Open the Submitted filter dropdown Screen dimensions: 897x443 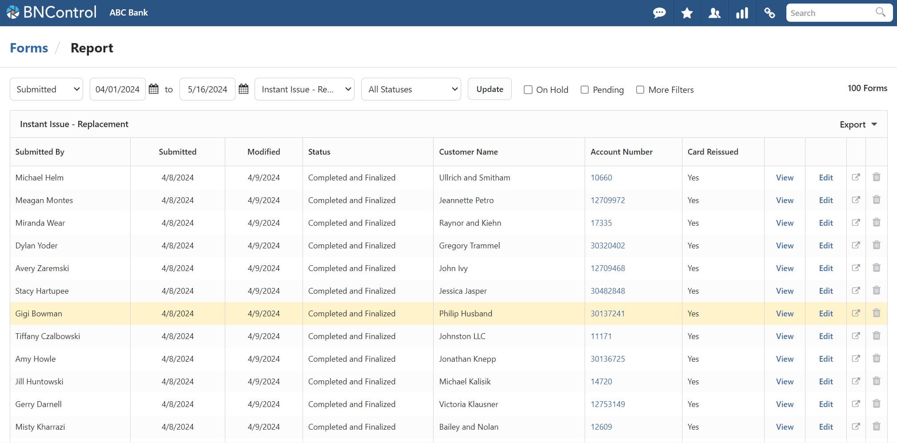pos(46,89)
